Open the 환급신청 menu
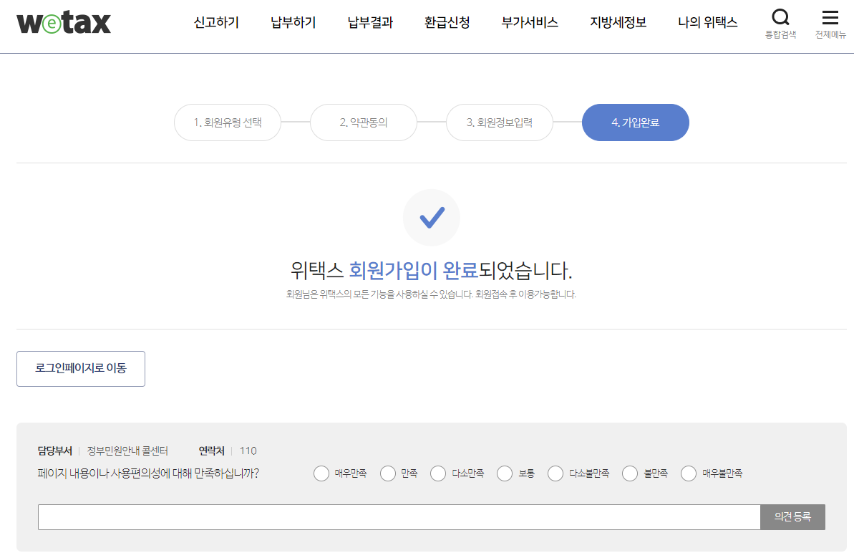Image resolution: width=854 pixels, height=558 pixels. tap(447, 23)
